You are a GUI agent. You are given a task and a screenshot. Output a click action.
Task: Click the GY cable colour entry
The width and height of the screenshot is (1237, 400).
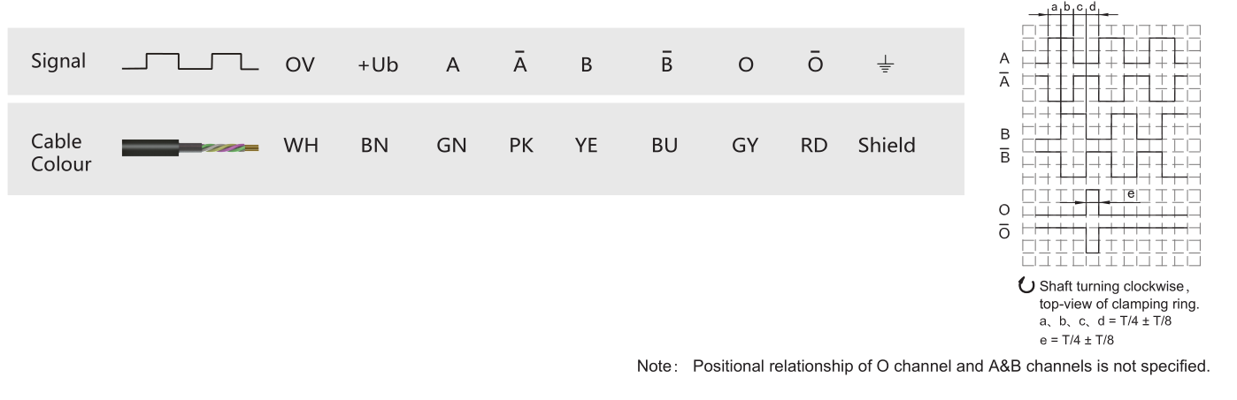coord(745,147)
